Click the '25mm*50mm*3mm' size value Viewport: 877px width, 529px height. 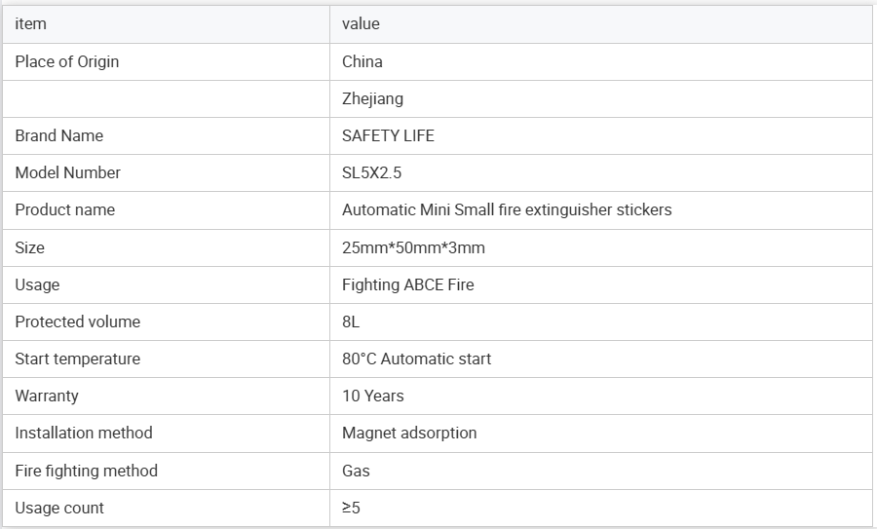click(413, 247)
